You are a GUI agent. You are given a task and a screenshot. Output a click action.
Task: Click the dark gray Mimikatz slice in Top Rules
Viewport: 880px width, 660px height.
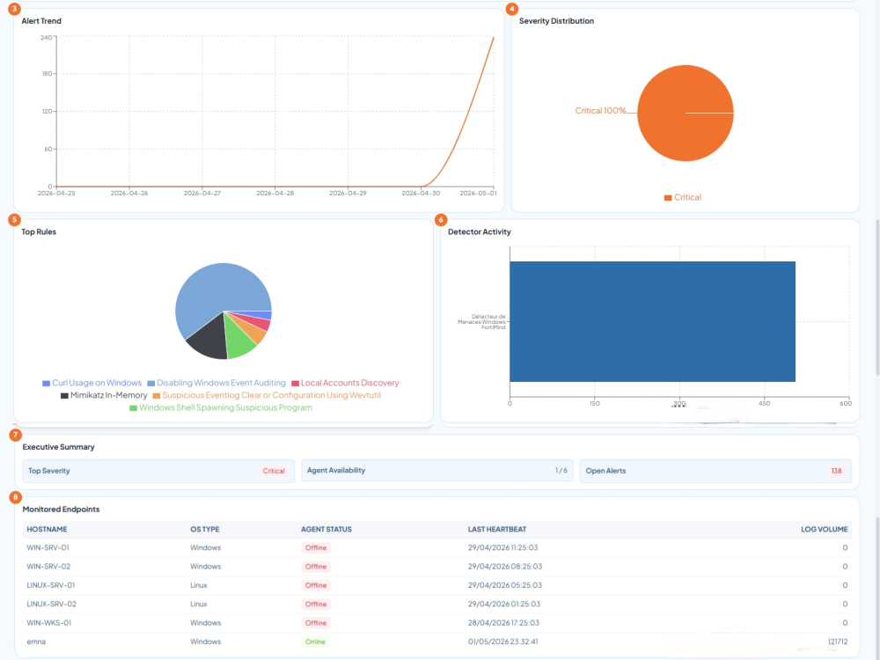click(x=209, y=340)
